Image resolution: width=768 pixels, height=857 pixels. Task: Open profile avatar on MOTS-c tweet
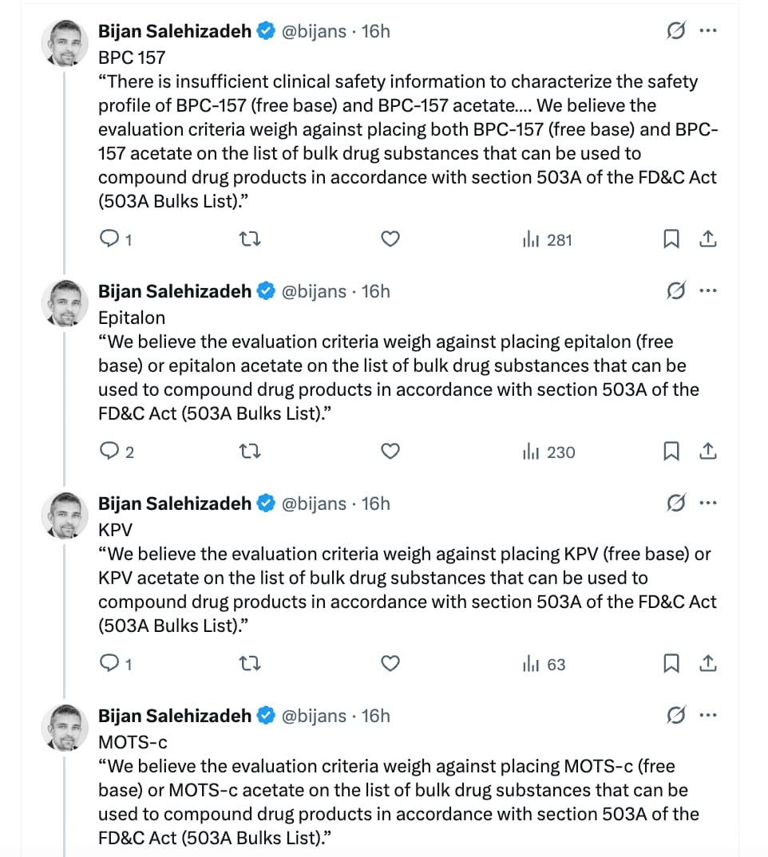click(x=65, y=727)
